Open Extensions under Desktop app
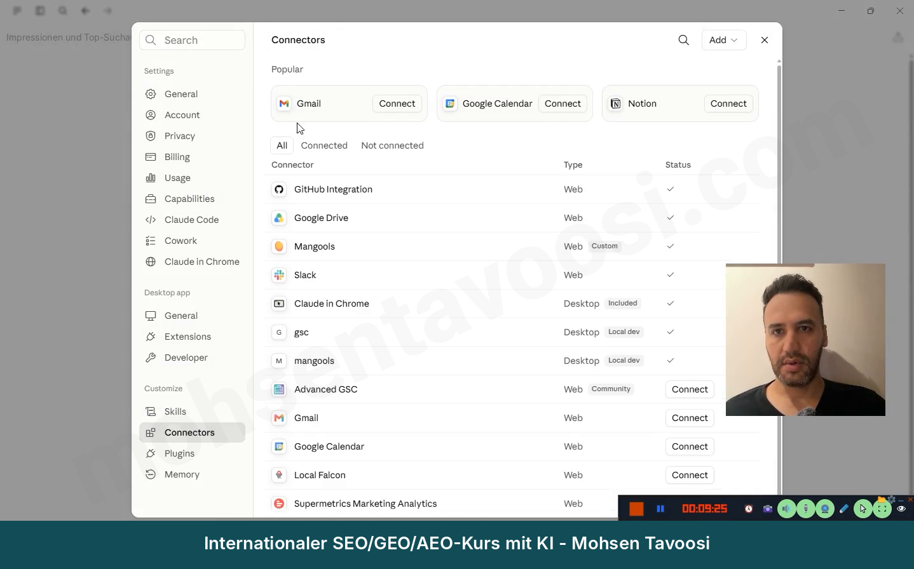This screenshot has height=569, width=914. pyautogui.click(x=192, y=337)
